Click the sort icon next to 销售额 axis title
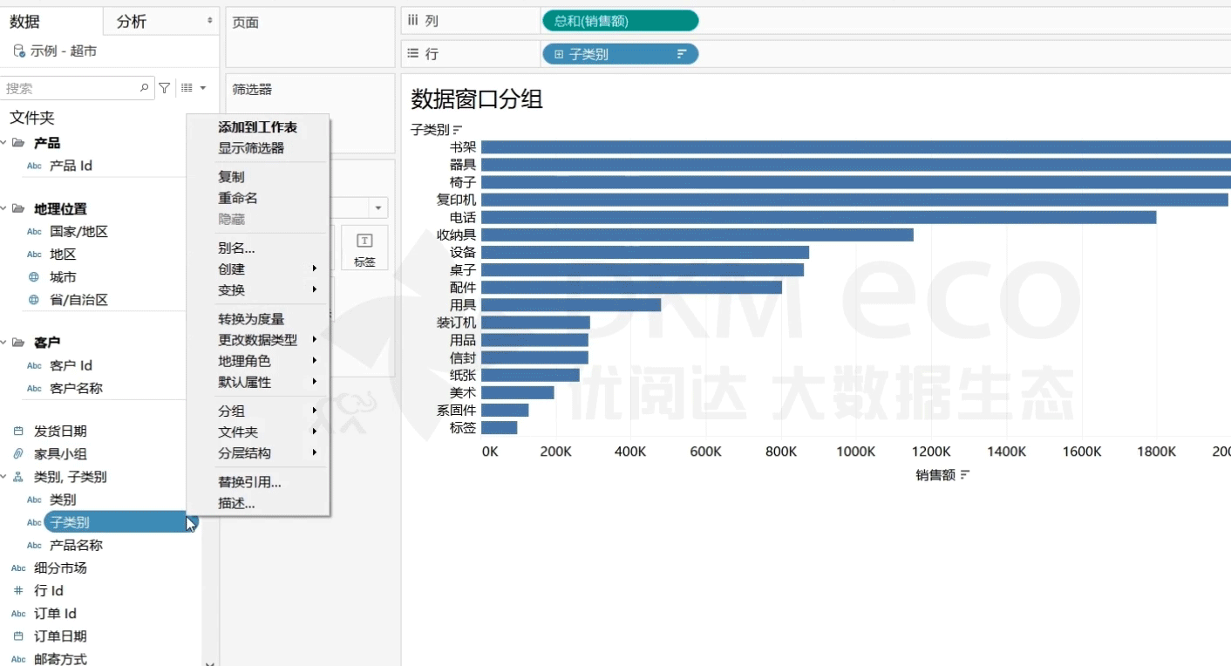Viewport: 1231px width, 666px height. pos(965,475)
